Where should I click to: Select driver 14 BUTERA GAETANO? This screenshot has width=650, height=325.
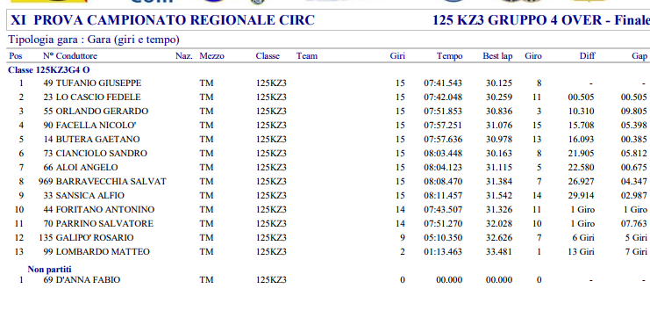click(91, 140)
